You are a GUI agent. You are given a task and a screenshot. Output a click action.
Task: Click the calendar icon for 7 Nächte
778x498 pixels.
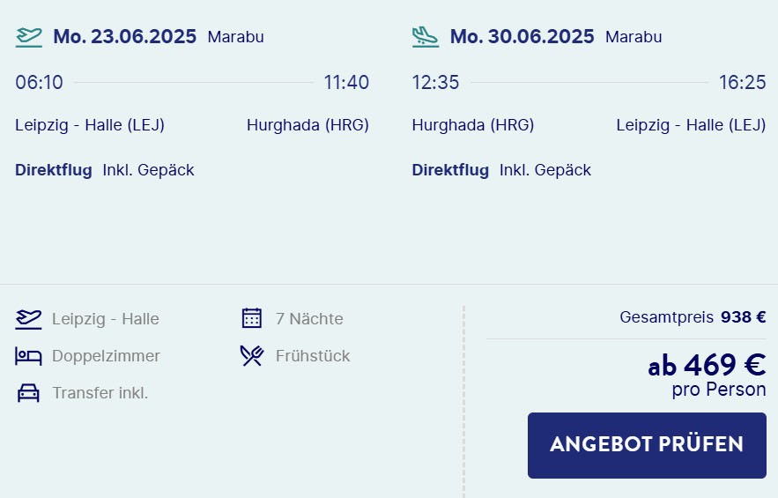coord(252,318)
